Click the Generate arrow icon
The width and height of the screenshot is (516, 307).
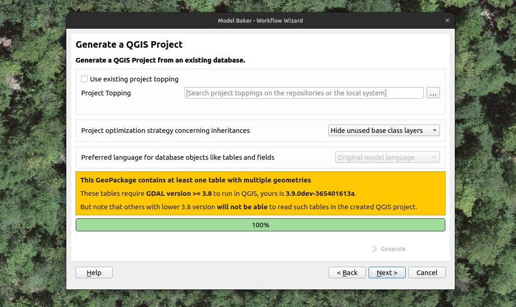pos(375,249)
